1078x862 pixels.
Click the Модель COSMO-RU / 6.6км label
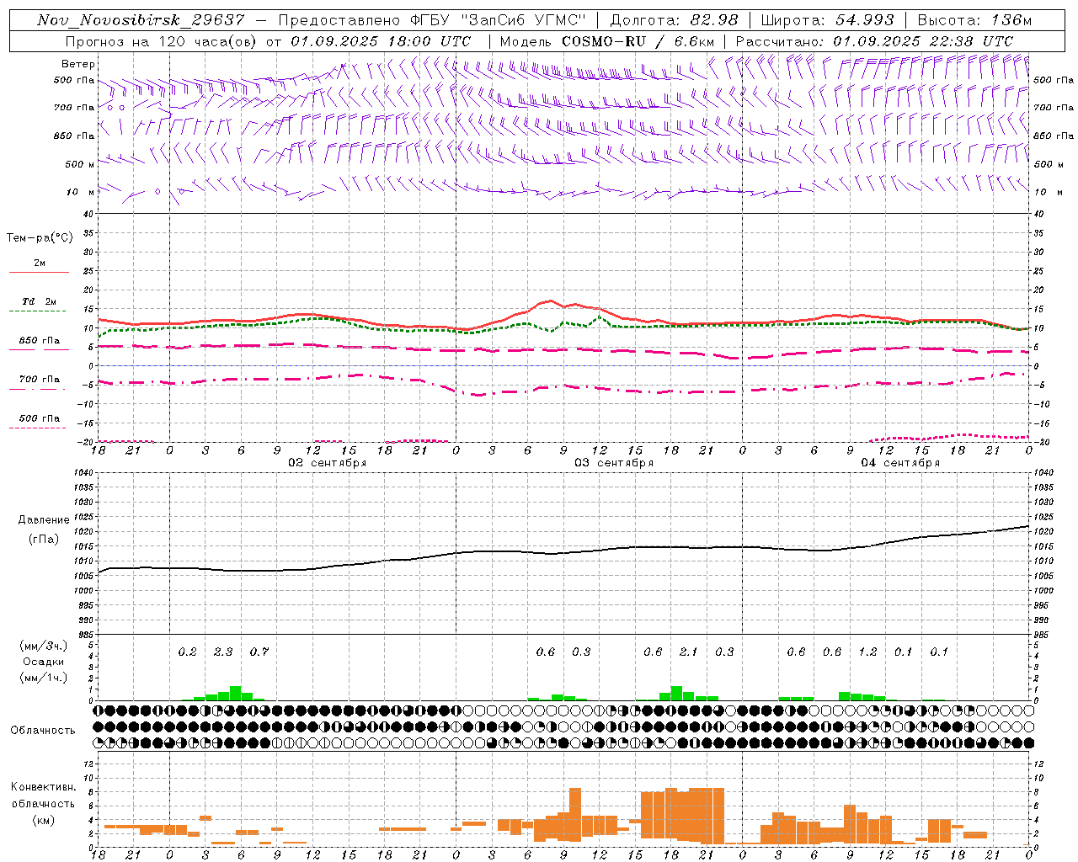(x=606, y=41)
